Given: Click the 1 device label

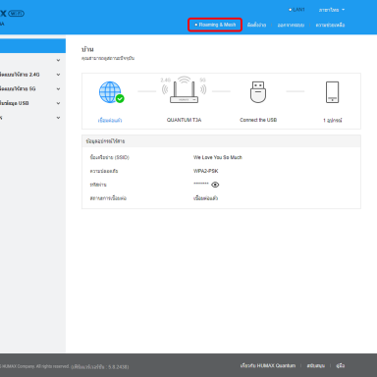Looking at the screenshot, I should (333, 121).
